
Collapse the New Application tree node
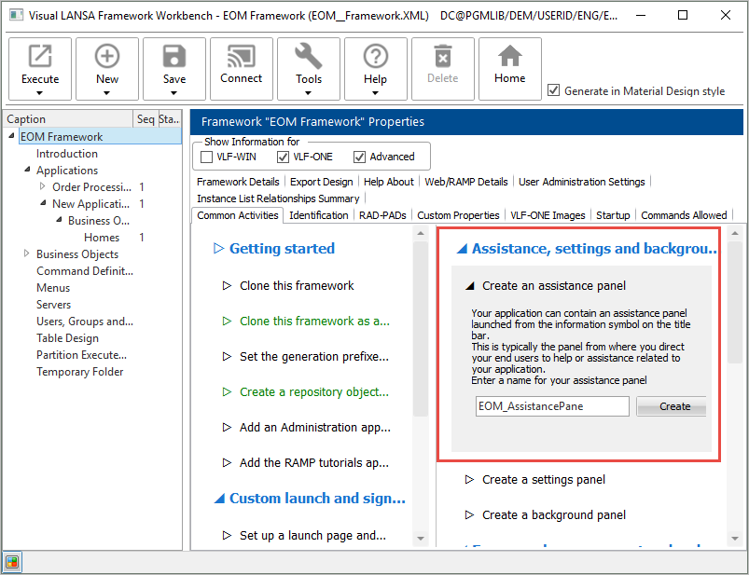[x=43, y=203]
